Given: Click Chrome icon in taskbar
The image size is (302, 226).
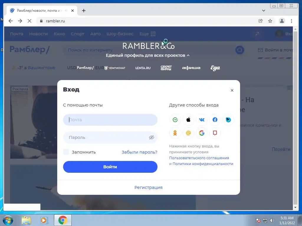Looking at the screenshot, I should coord(63,220).
